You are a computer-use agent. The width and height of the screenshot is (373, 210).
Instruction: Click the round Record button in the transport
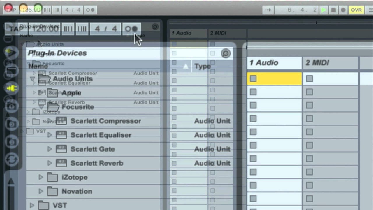click(343, 10)
